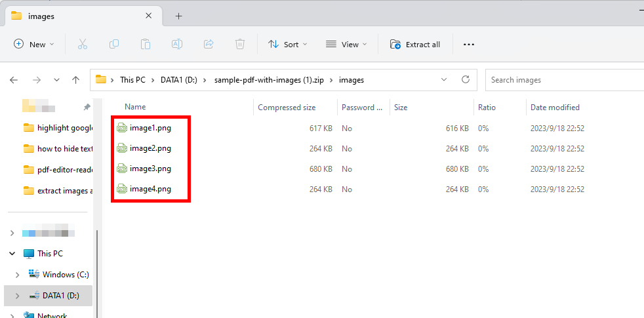Go up one folder level arrow
The width and height of the screenshot is (644, 318).
76,80
